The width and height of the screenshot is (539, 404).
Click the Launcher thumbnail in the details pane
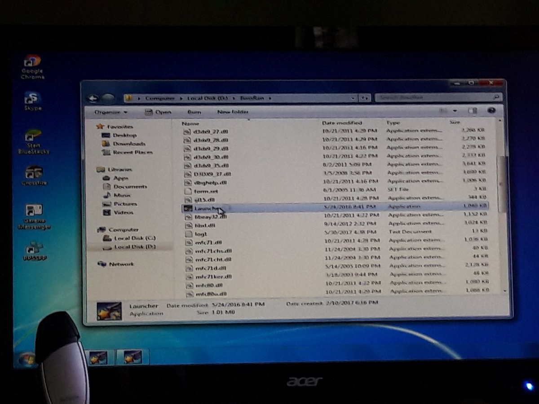pyautogui.click(x=109, y=311)
